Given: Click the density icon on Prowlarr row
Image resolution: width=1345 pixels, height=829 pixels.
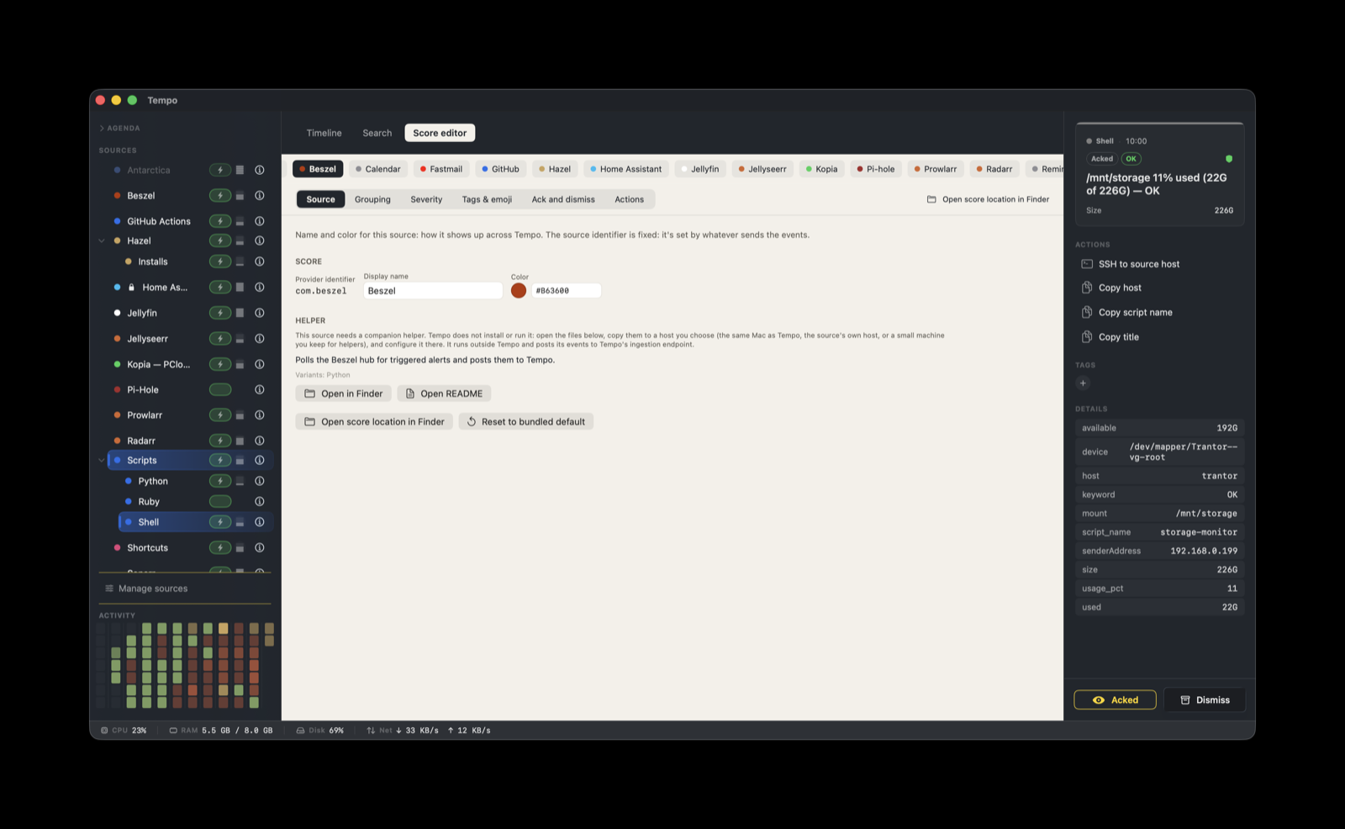Looking at the screenshot, I should [x=240, y=415].
